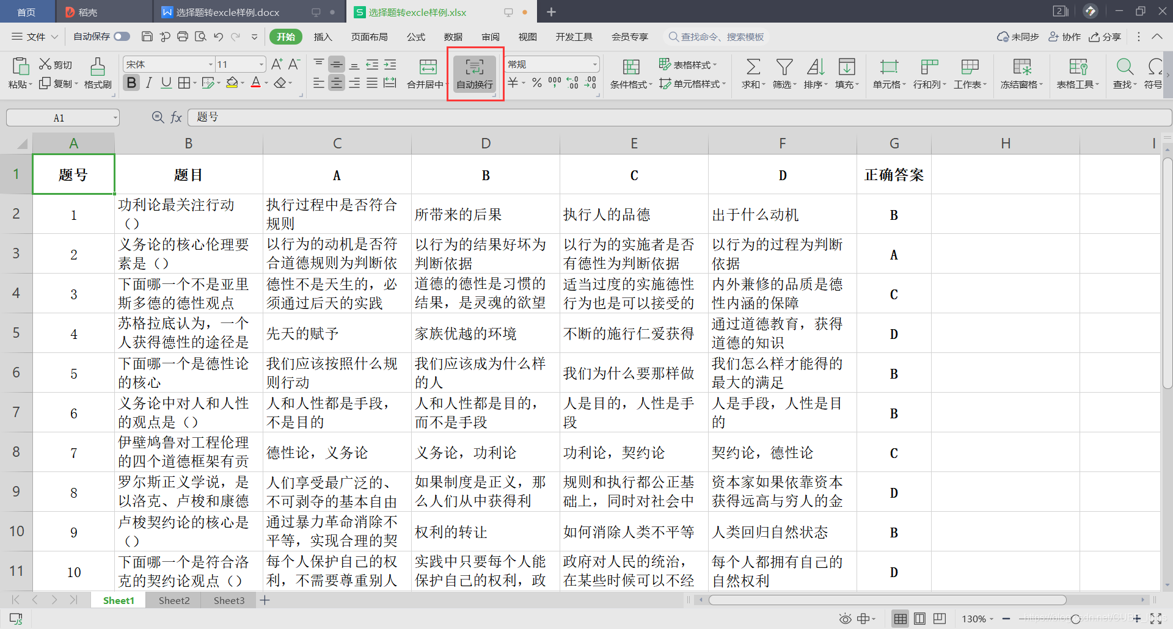This screenshot has width=1173, height=629.
Task: Switch to Page Break view in status bar
Action: coord(940,619)
